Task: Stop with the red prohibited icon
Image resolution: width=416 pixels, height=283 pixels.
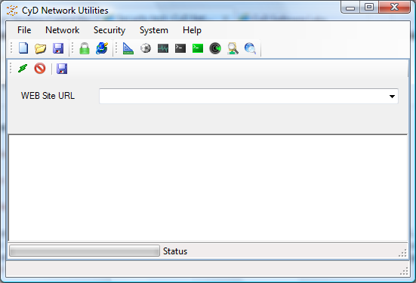Action: coord(40,69)
